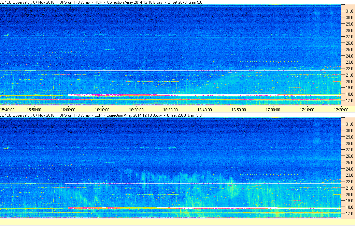Click the 21.0 frequency label on RCP panel
The image size is (355, 226).
click(x=349, y=75)
